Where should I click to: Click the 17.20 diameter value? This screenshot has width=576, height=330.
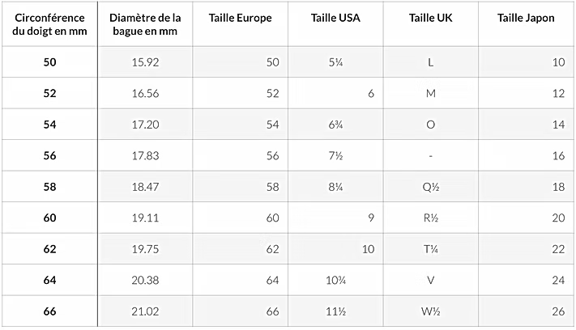pos(145,125)
